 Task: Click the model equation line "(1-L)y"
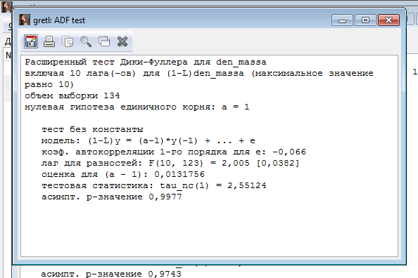point(148,140)
